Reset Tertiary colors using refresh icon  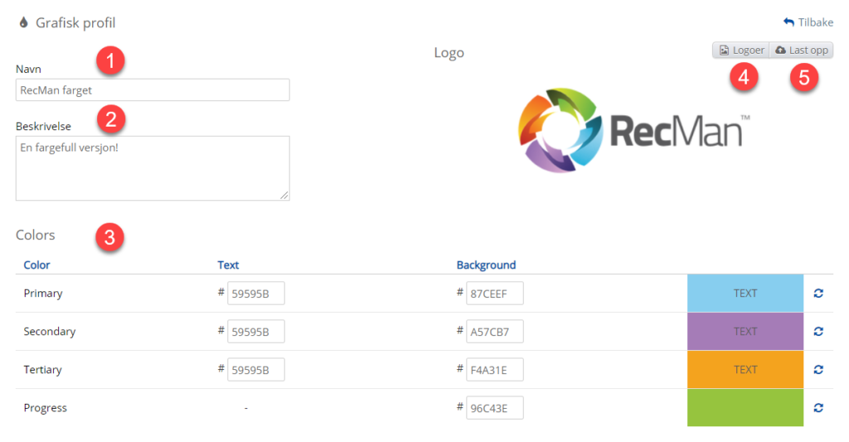pos(818,369)
